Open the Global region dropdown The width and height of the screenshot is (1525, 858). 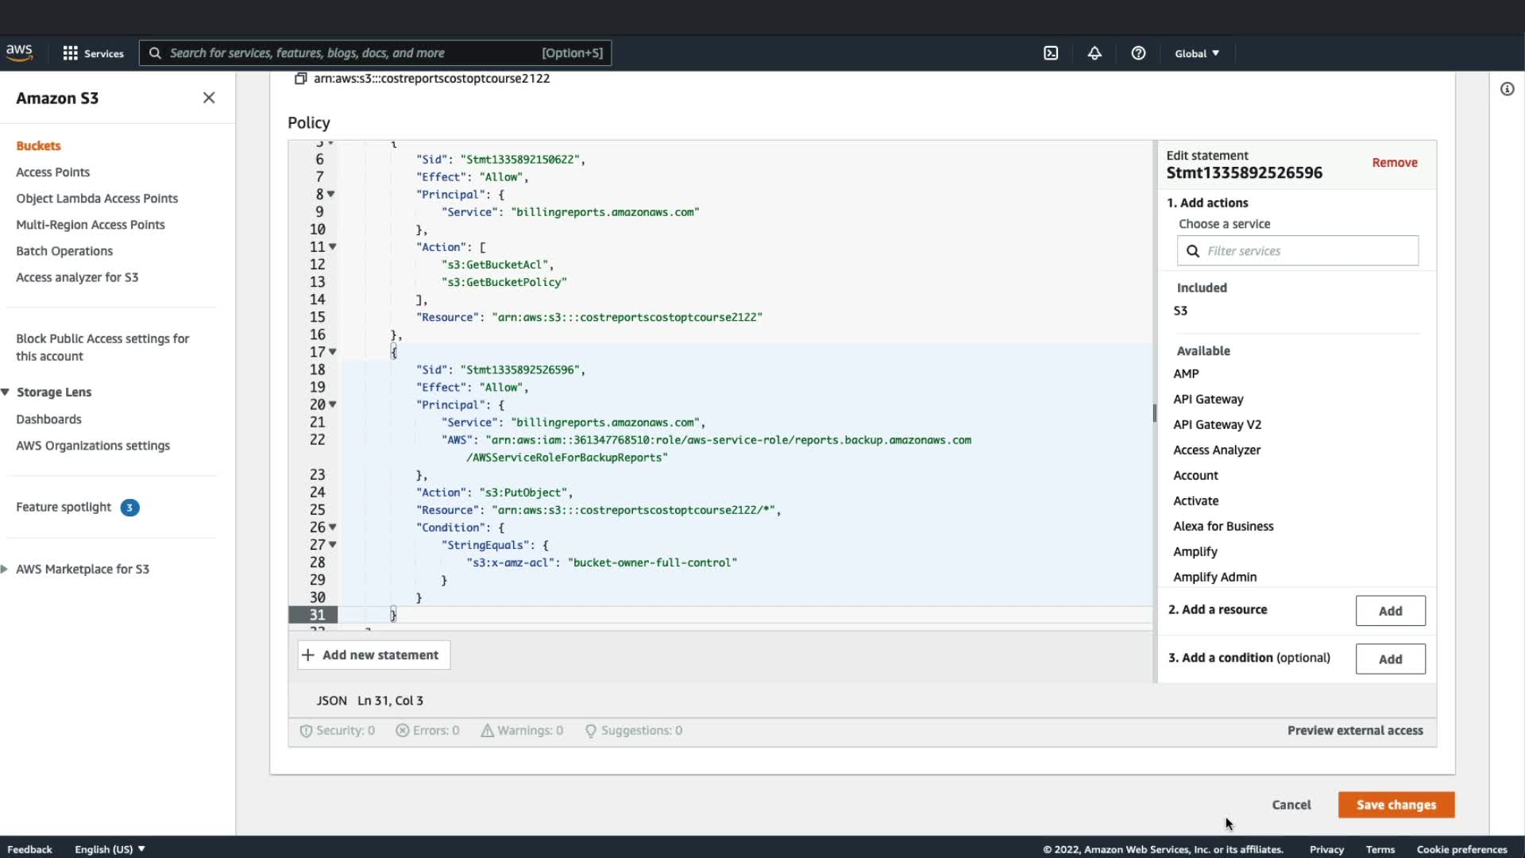point(1196,53)
